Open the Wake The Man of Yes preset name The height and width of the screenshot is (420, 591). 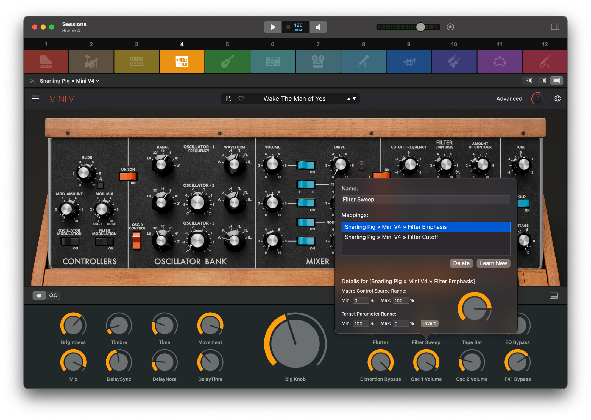click(294, 99)
